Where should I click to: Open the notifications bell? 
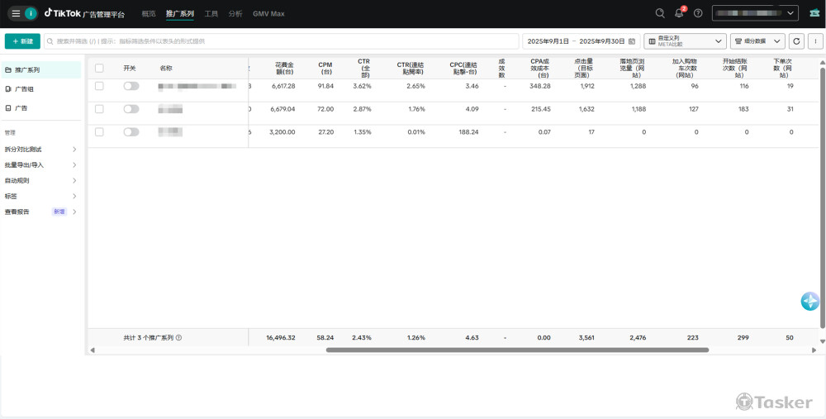pos(679,13)
